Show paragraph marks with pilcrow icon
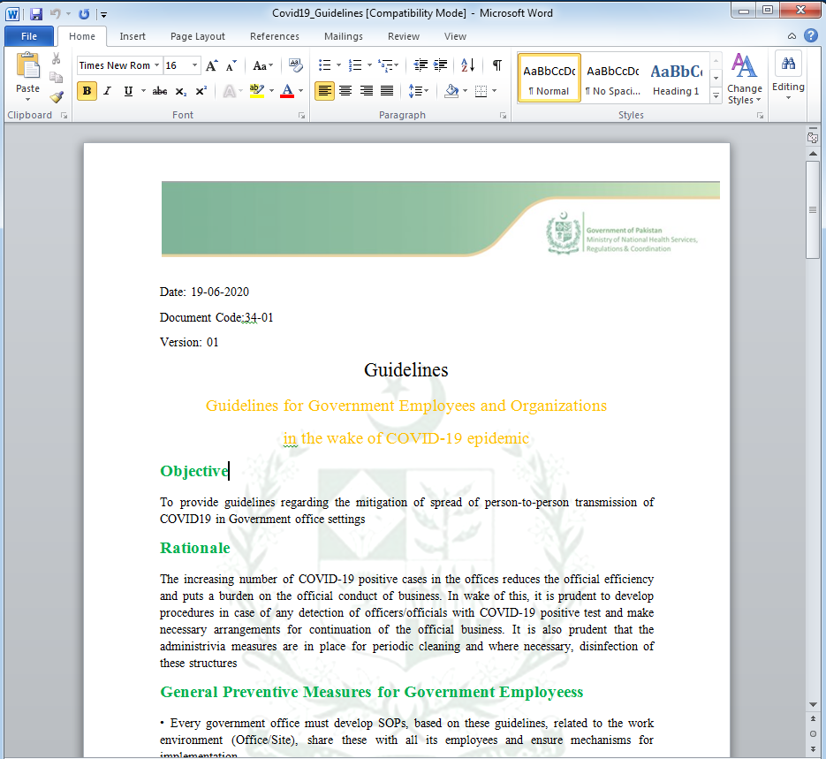Image resolution: width=826 pixels, height=759 pixels. [x=496, y=65]
